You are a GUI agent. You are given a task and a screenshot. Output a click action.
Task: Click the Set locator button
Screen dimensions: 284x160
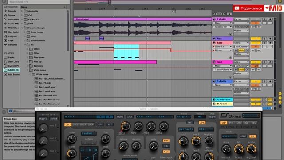219,14
